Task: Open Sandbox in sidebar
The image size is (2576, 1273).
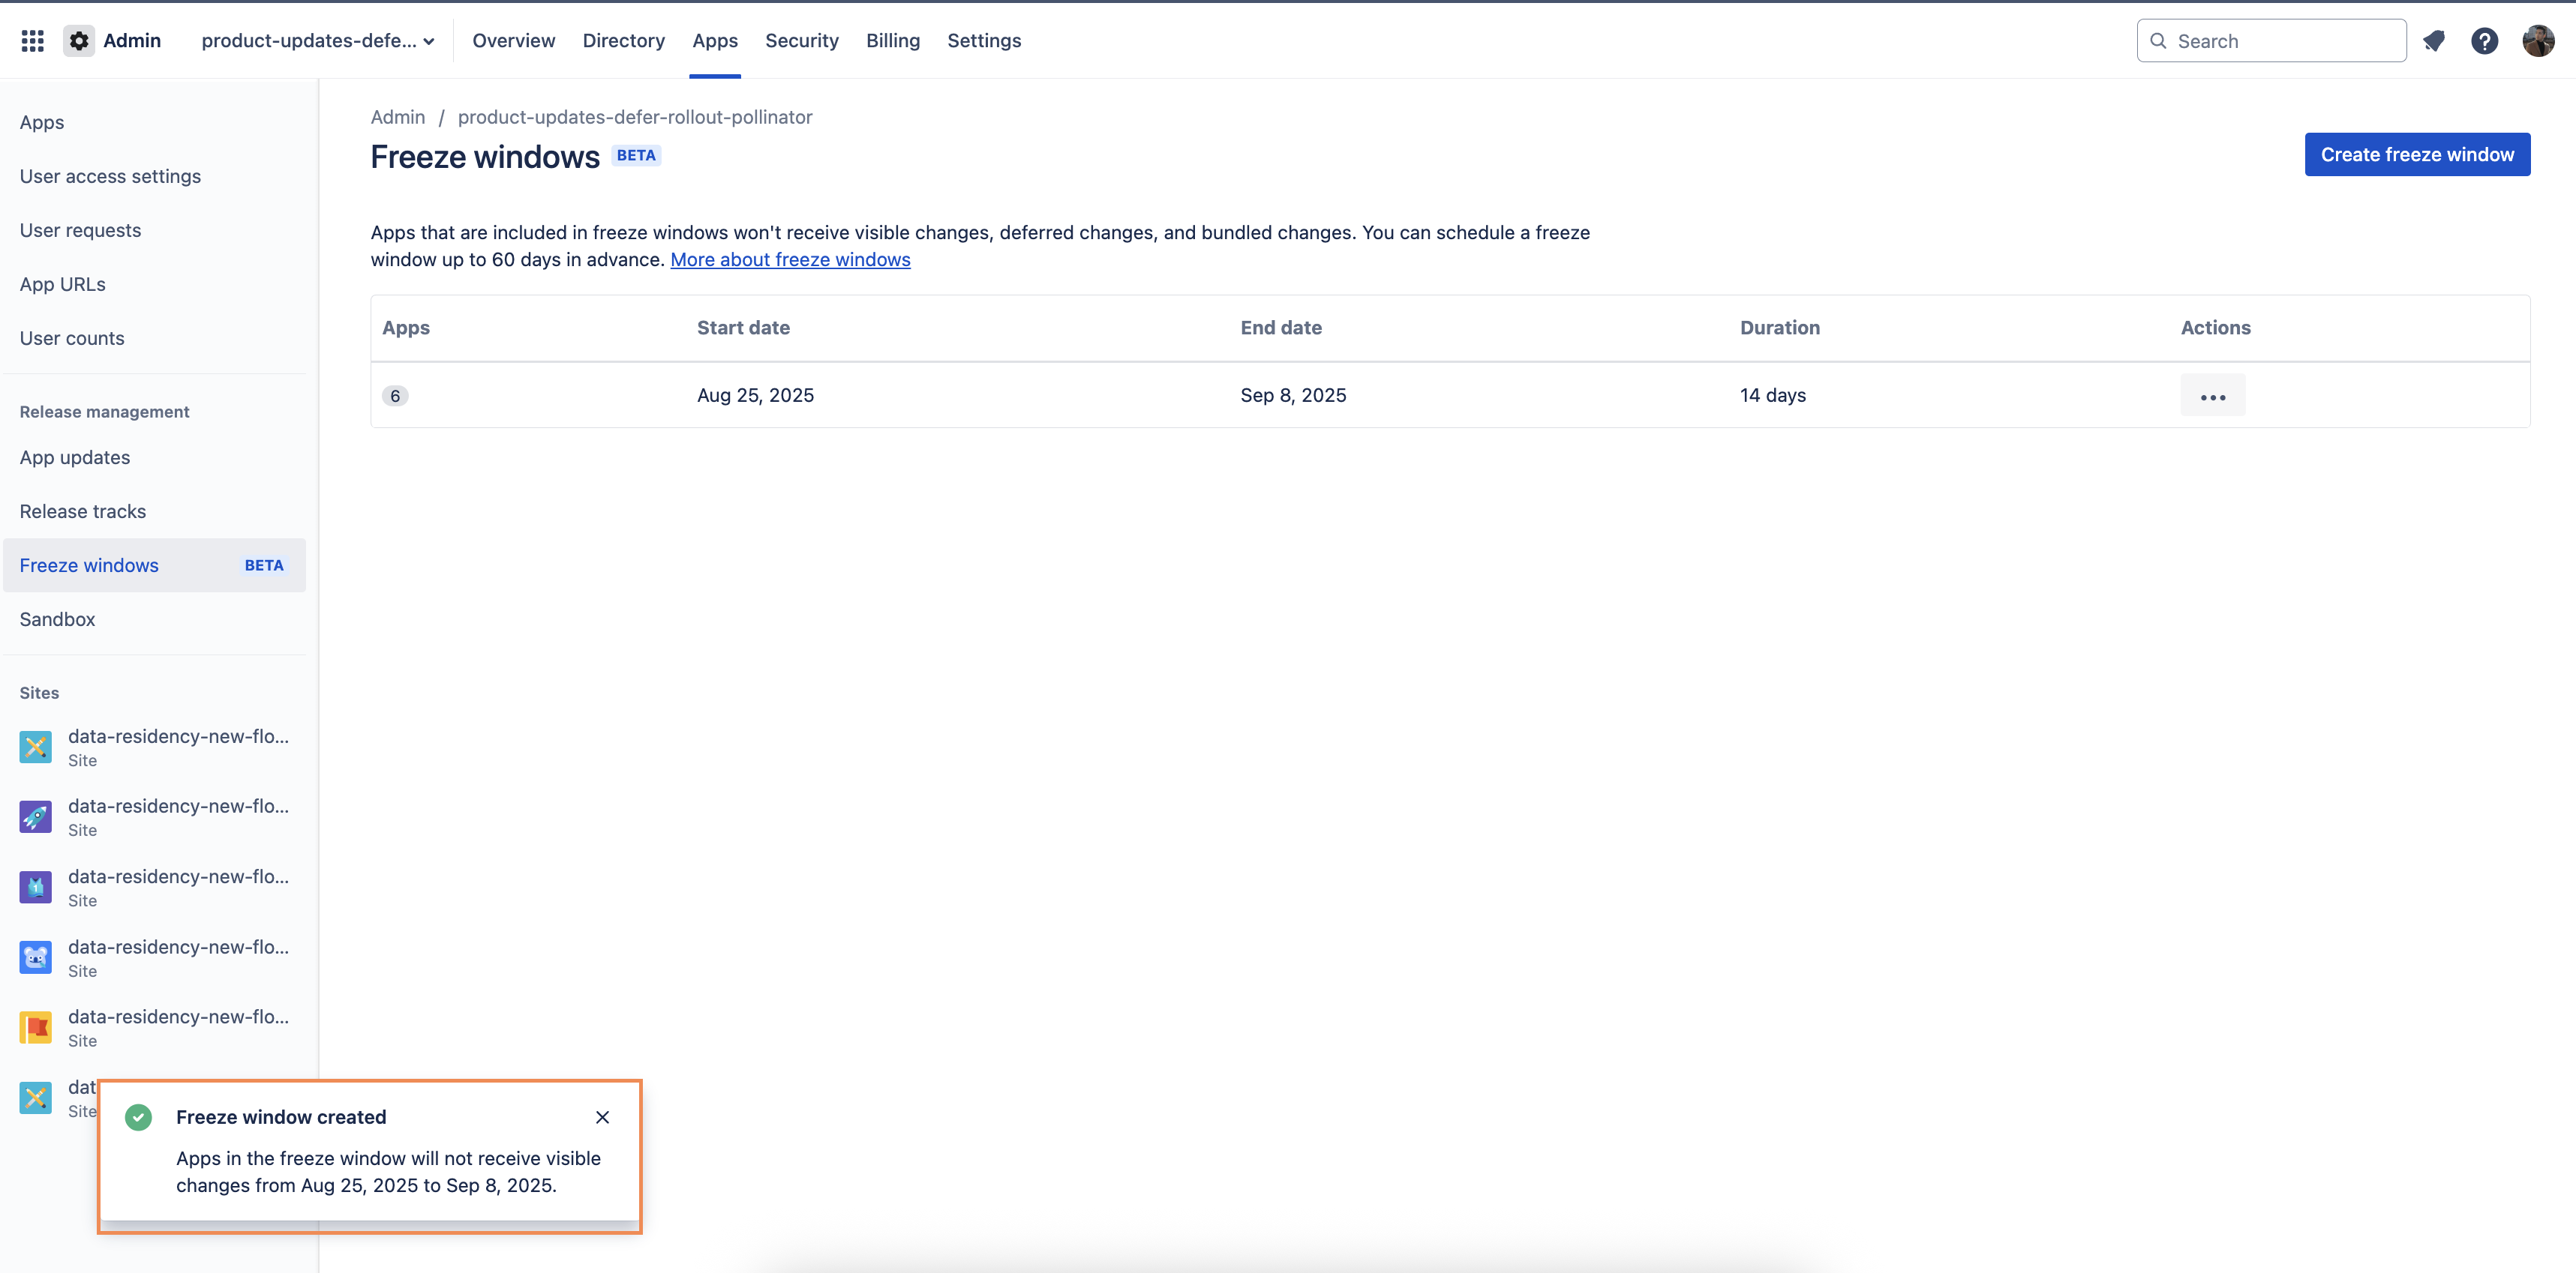Action: pyautogui.click(x=154, y=619)
